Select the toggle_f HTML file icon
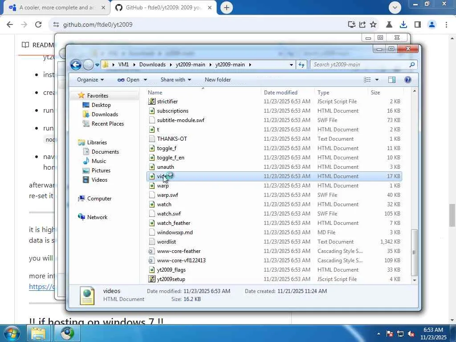The width and height of the screenshot is (456, 342). tap(151, 148)
